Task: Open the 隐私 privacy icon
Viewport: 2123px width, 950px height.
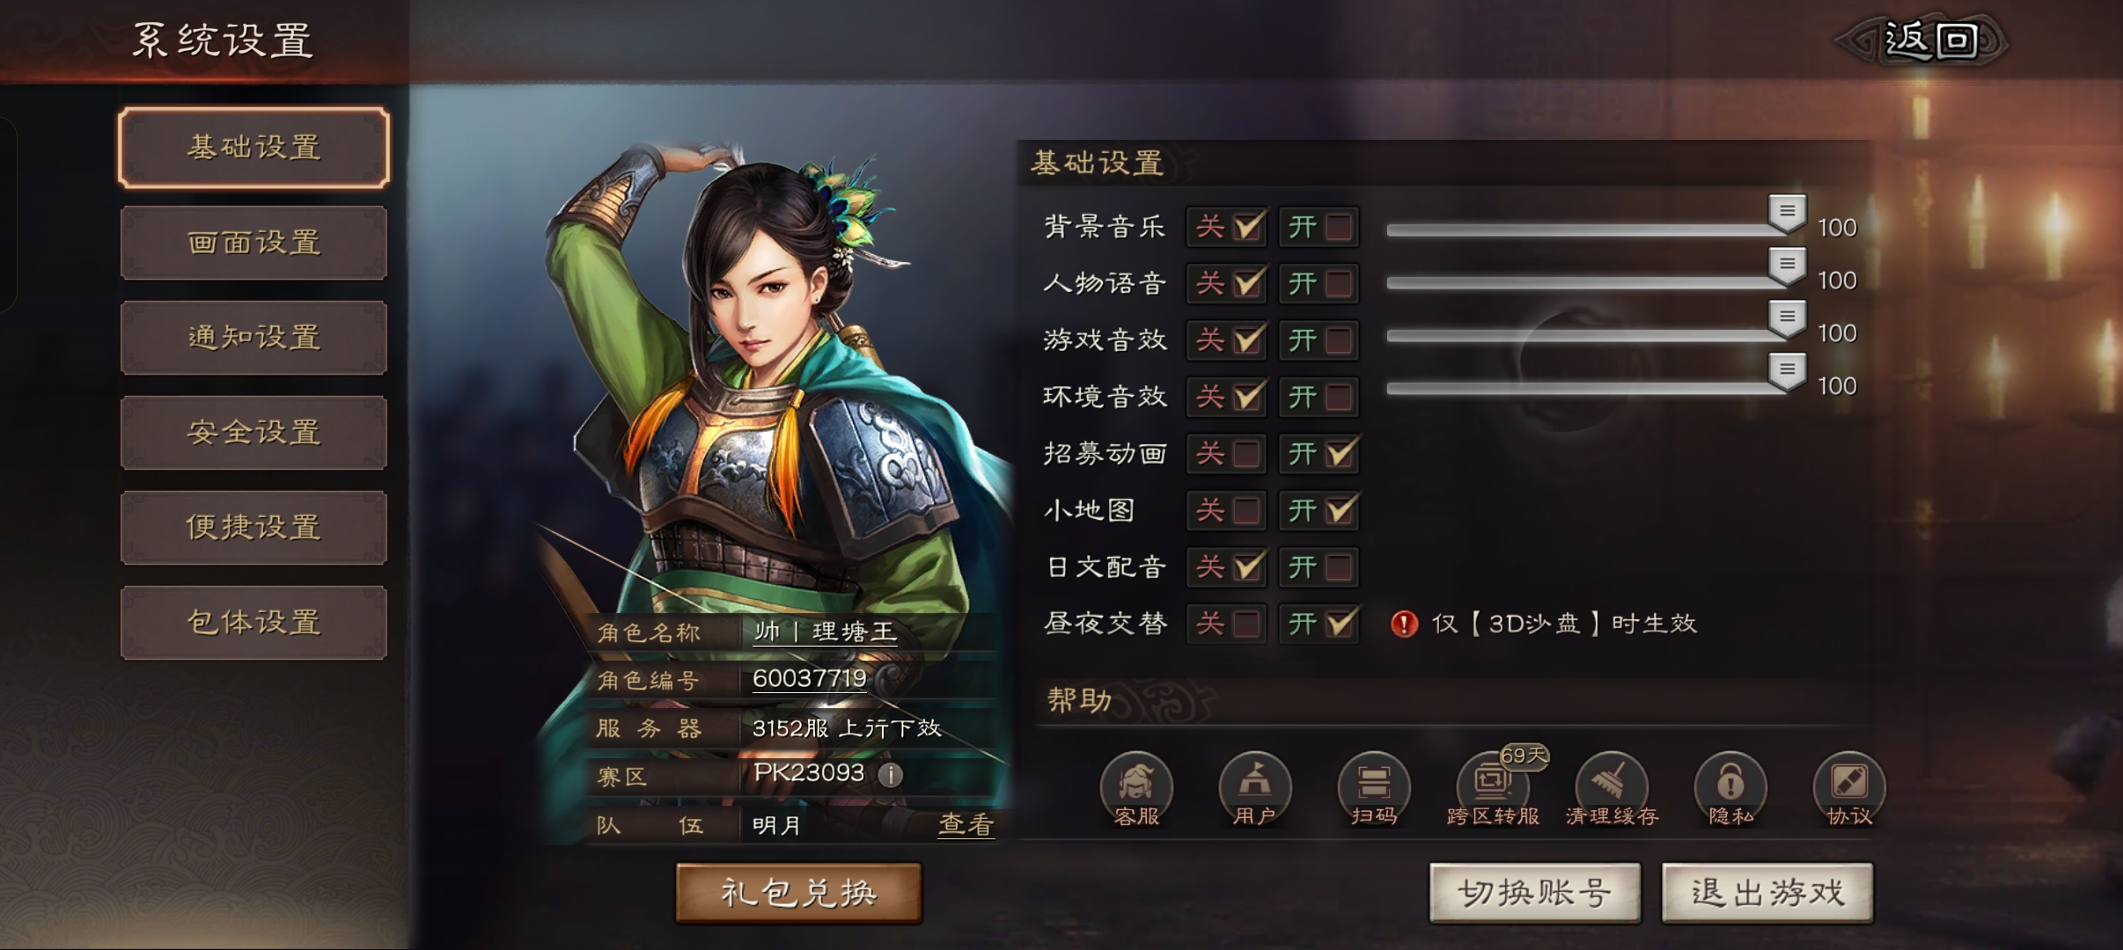Action: tap(1730, 789)
